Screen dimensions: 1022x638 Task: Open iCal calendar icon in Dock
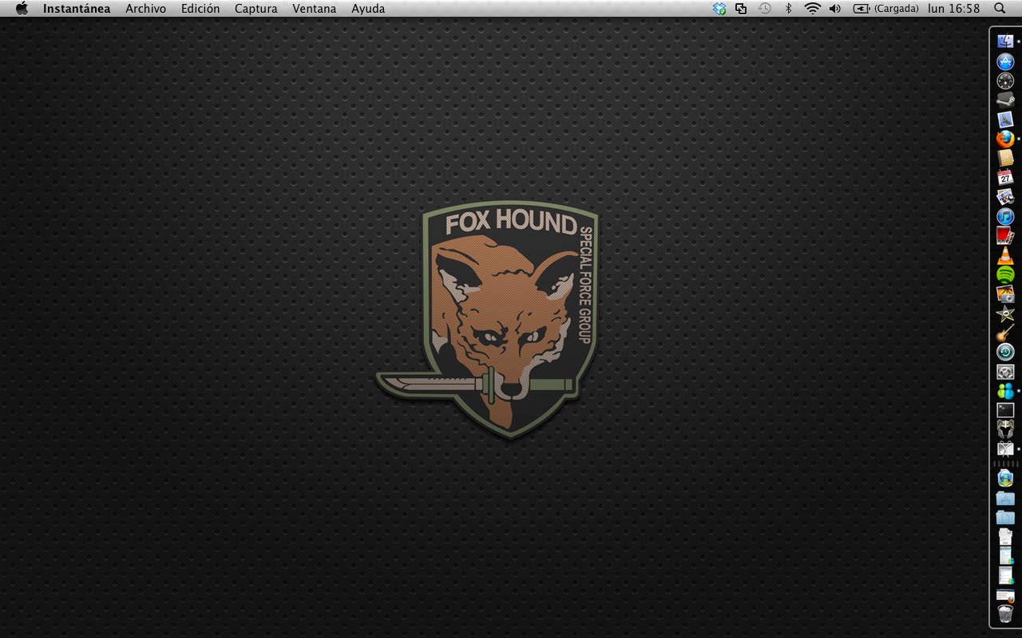tap(1005, 177)
